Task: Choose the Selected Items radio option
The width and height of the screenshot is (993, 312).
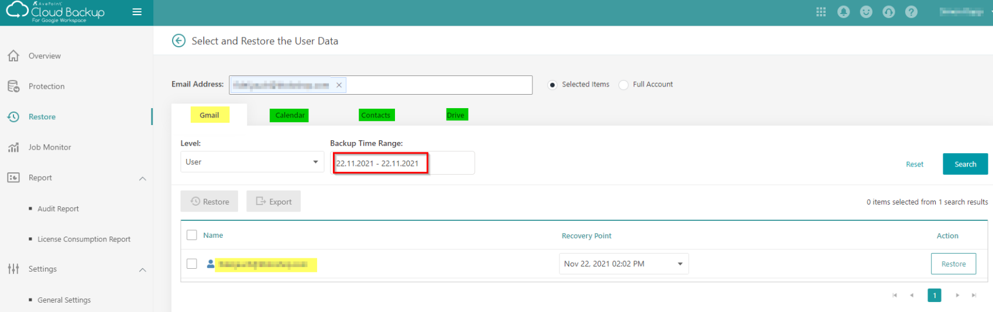Action: (552, 85)
